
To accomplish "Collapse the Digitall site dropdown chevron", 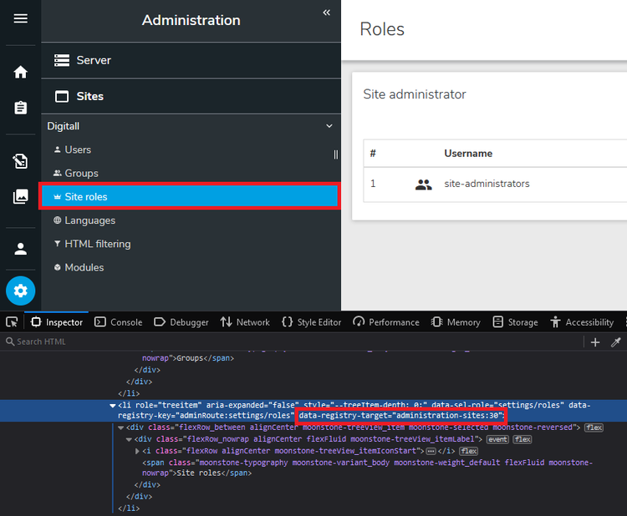I will pyautogui.click(x=329, y=126).
